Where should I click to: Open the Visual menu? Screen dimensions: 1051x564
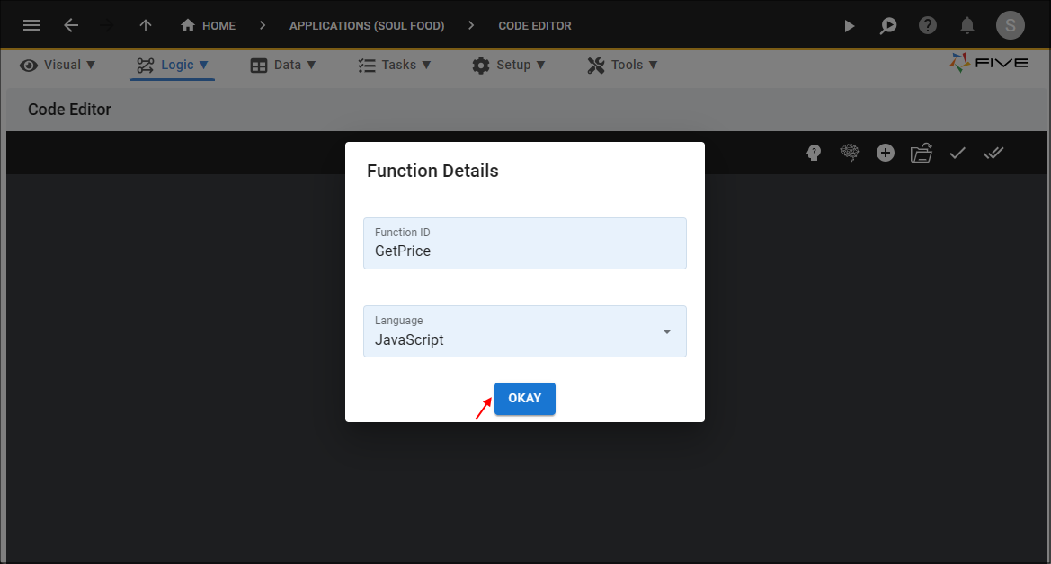[58, 65]
